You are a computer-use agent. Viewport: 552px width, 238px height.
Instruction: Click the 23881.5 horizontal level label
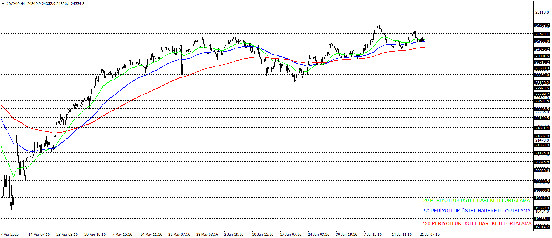pos(542,56)
